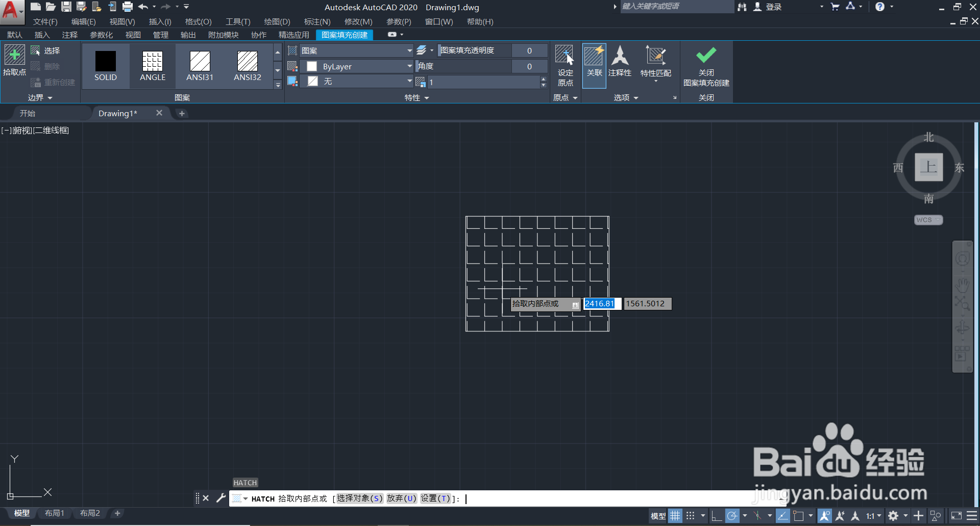Click the open from web and mobile icon
980x526 pixels.
96,7
